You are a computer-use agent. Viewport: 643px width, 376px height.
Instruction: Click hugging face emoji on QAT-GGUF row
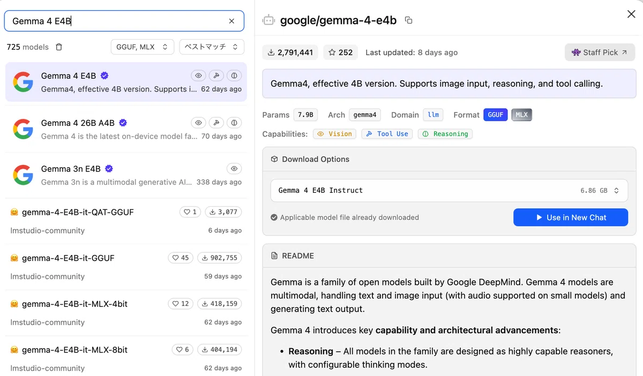tap(14, 212)
